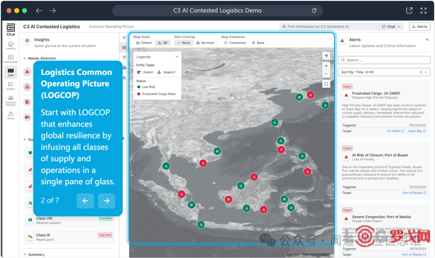The image size is (435, 258).
Task: Open Dashboards in the left sidebar
Action: click(10, 58)
